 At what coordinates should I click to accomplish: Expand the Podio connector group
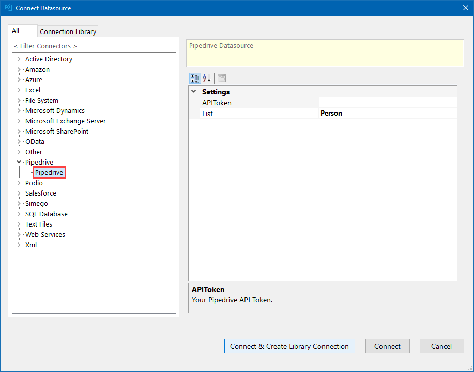(x=19, y=183)
